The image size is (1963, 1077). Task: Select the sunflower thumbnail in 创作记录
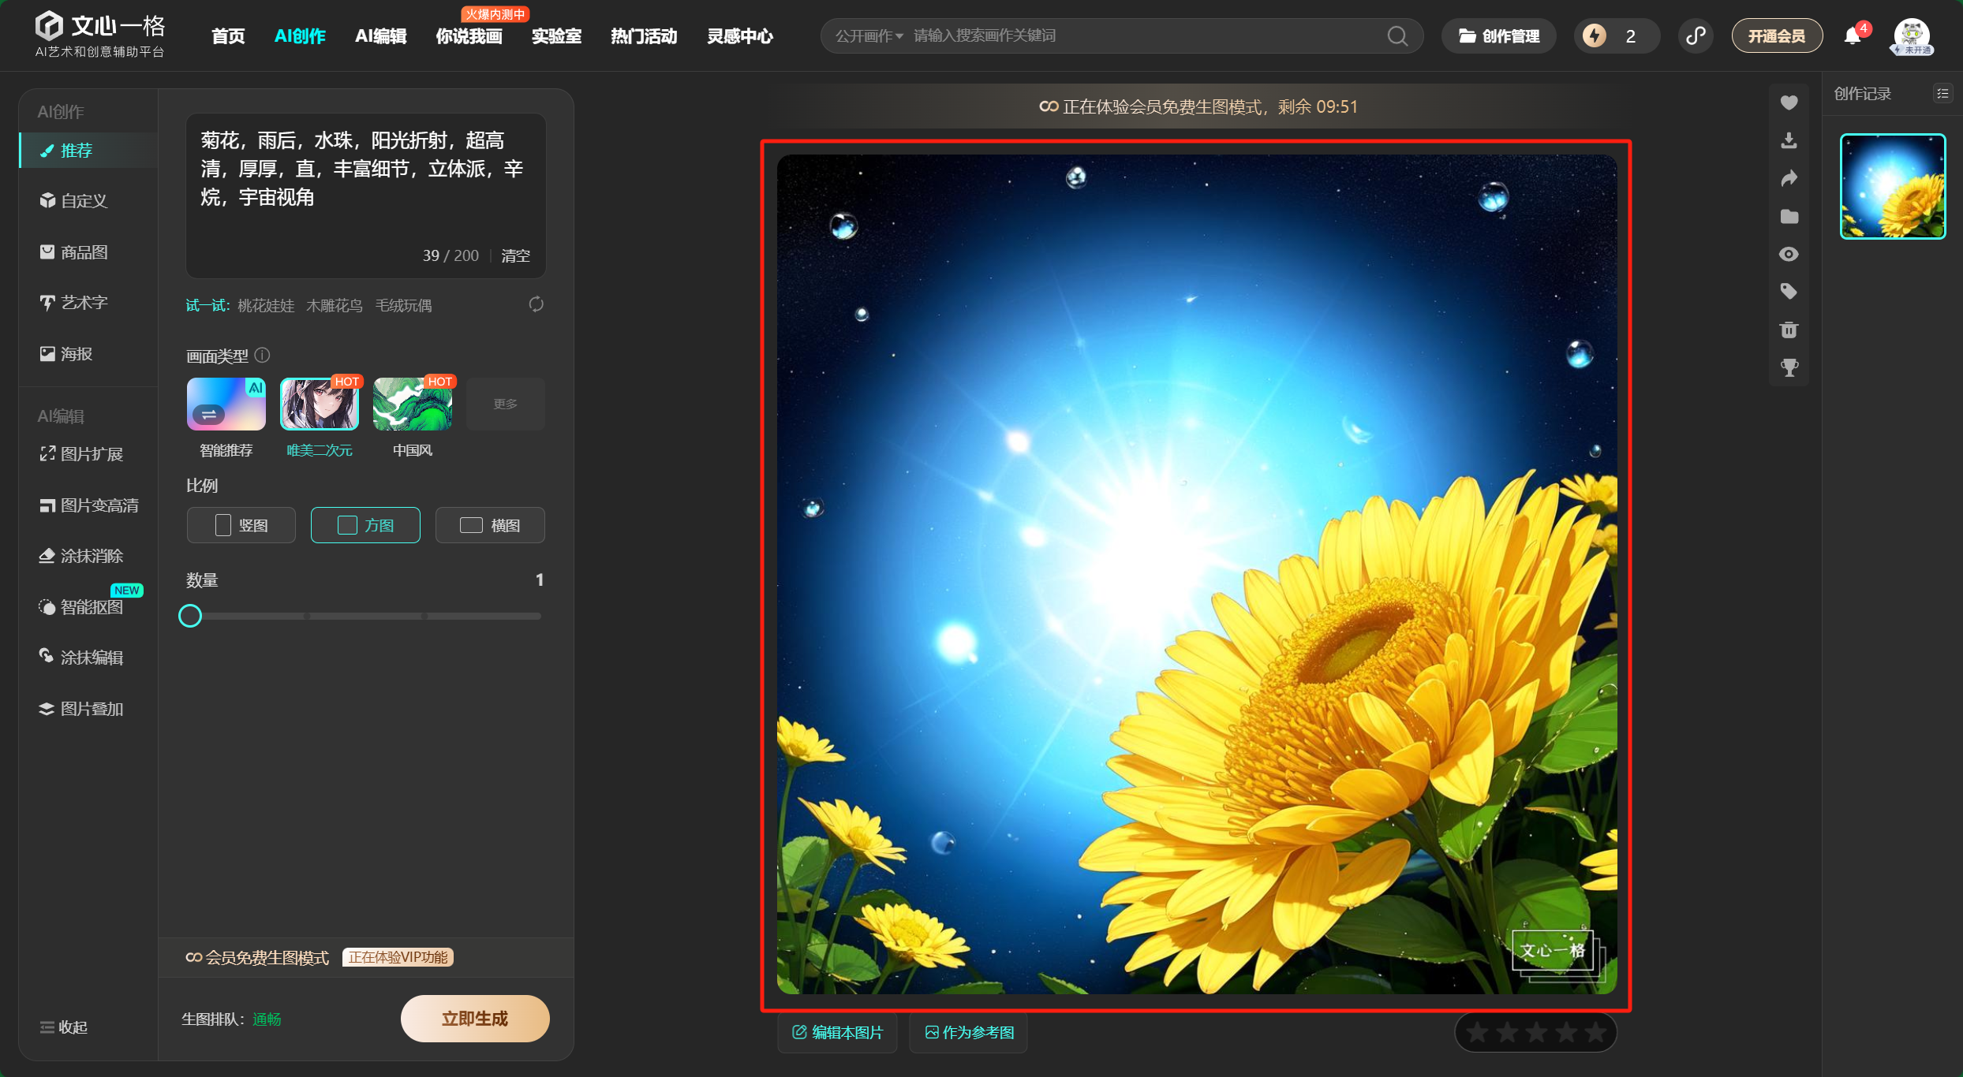1892,186
